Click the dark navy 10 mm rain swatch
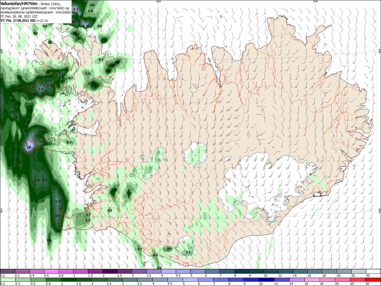 pyautogui.click(x=266, y=280)
